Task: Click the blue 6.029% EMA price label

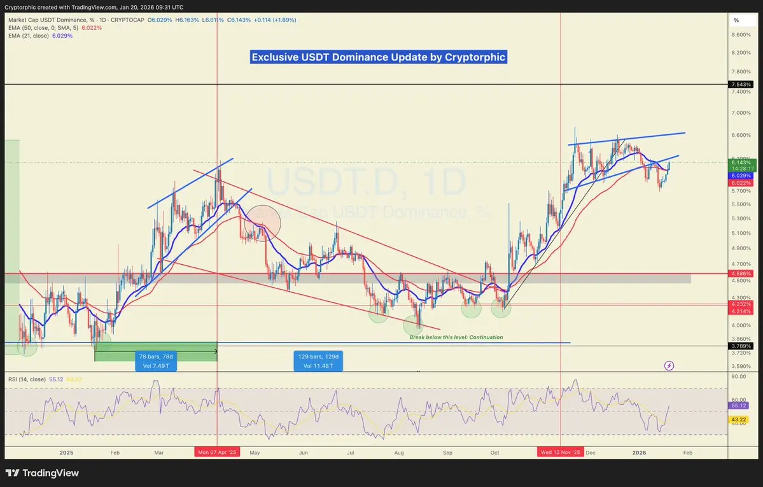Action: click(x=741, y=176)
